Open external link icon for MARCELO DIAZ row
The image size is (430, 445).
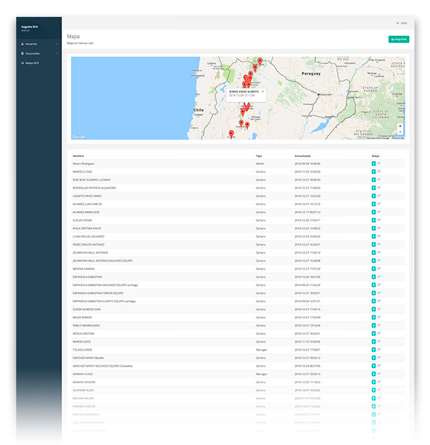point(379,172)
